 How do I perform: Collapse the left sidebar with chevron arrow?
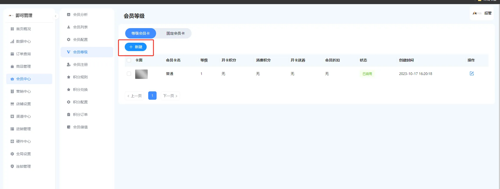(x=56, y=16)
